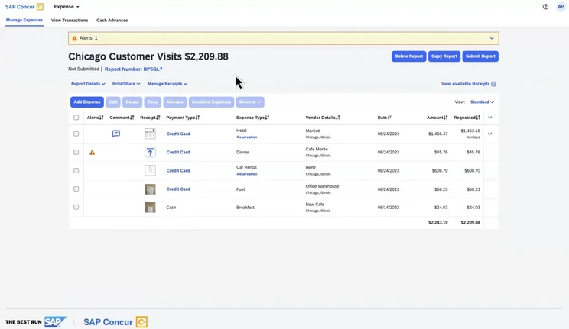
Task: Click upload receipt icon on Dinner row
Action: [x=150, y=152]
